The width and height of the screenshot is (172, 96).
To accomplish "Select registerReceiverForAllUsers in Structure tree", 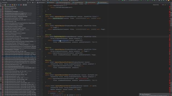I will click(x=20, y=61).
